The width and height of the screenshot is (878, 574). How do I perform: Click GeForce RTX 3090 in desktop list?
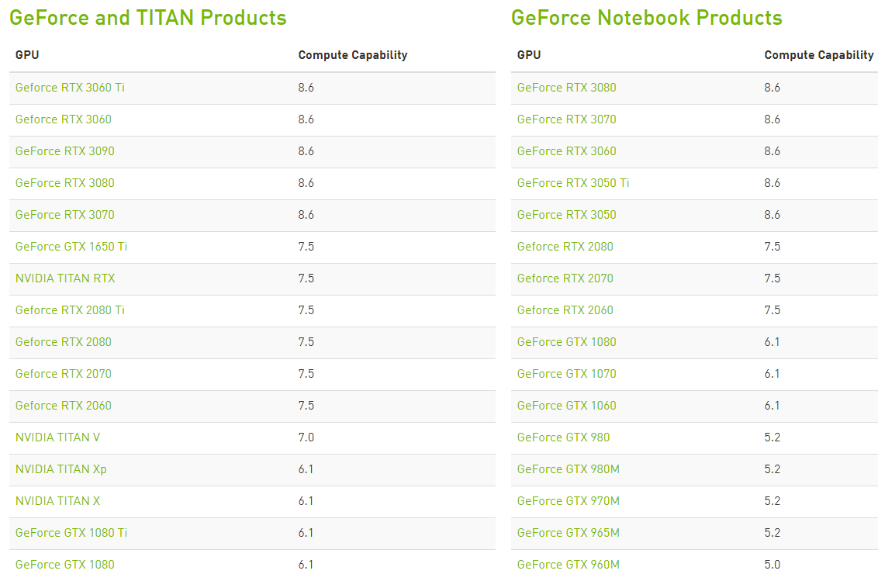(65, 151)
